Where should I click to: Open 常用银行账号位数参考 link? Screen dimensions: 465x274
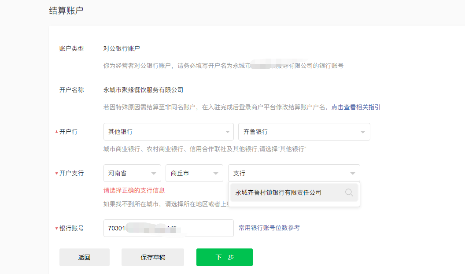pyautogui.click(x=269, y=228)
